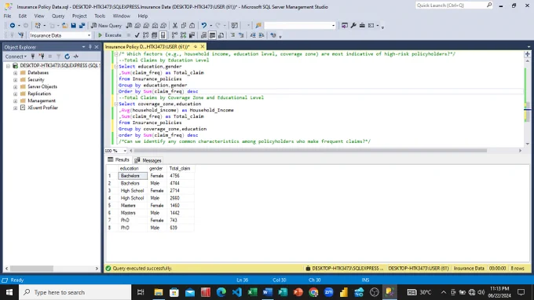Click the Object Explorer horizontal scrollbar
The width and height of the screenshot is (534, 300).
point(31,269)
